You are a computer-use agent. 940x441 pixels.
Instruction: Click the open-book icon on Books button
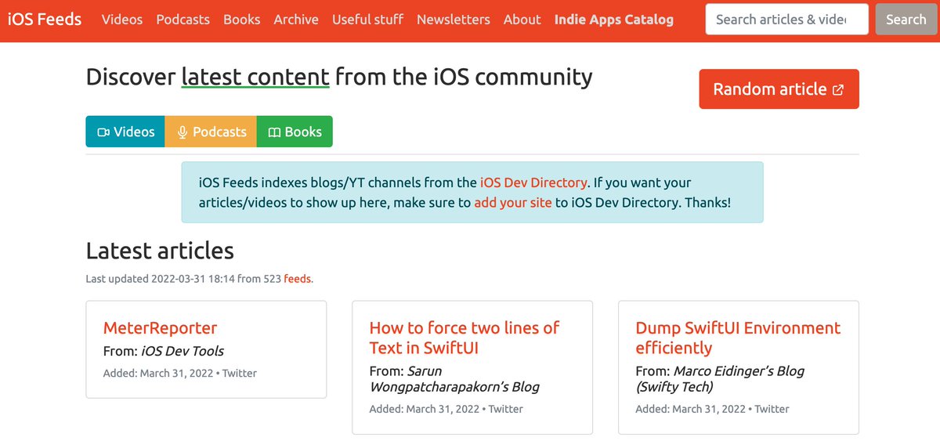[x=274, y=132]
